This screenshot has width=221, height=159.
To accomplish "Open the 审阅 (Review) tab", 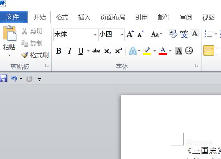I will point(186,17).
